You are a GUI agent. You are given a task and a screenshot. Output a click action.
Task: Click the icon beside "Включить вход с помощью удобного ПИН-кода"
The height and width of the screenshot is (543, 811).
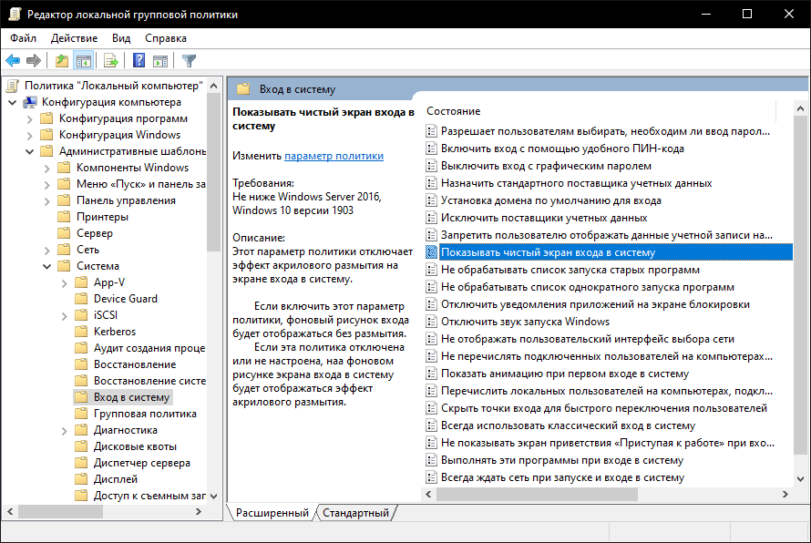pos(431,149)
